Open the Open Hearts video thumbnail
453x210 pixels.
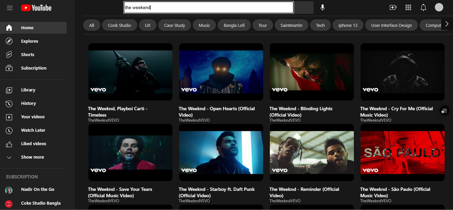click(x=221, y=72)
